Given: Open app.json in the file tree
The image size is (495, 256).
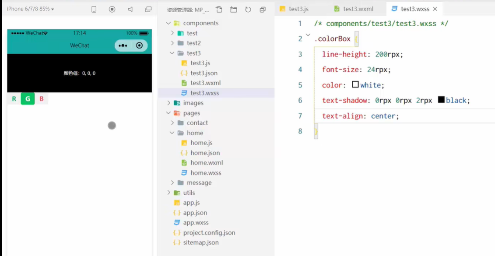Looking at the screenshot, I should click(x=195, y=213).
